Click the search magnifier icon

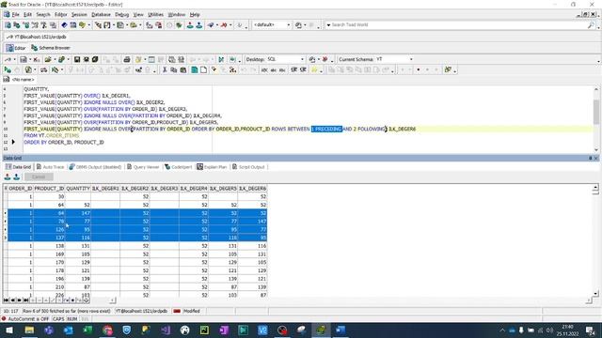point(591,25)
